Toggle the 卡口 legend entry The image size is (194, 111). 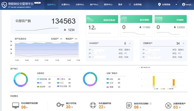click(64, 83)
